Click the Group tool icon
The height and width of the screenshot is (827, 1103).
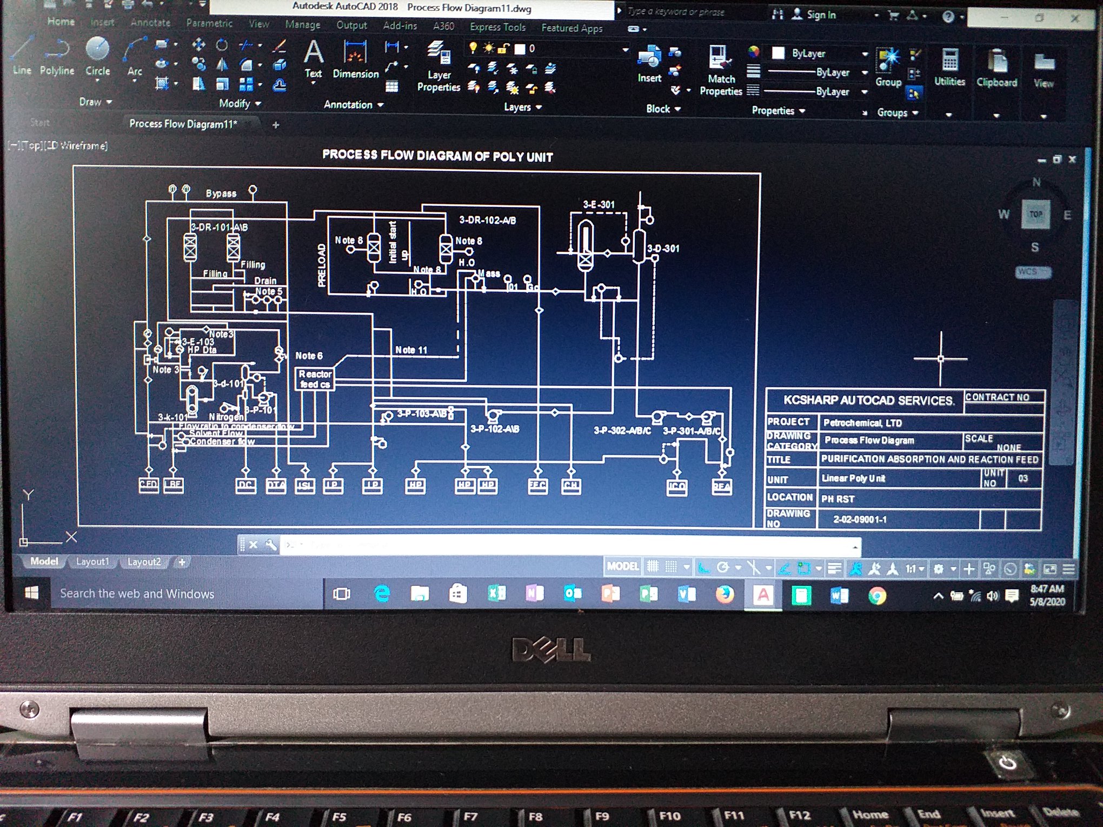click(888, 67)
